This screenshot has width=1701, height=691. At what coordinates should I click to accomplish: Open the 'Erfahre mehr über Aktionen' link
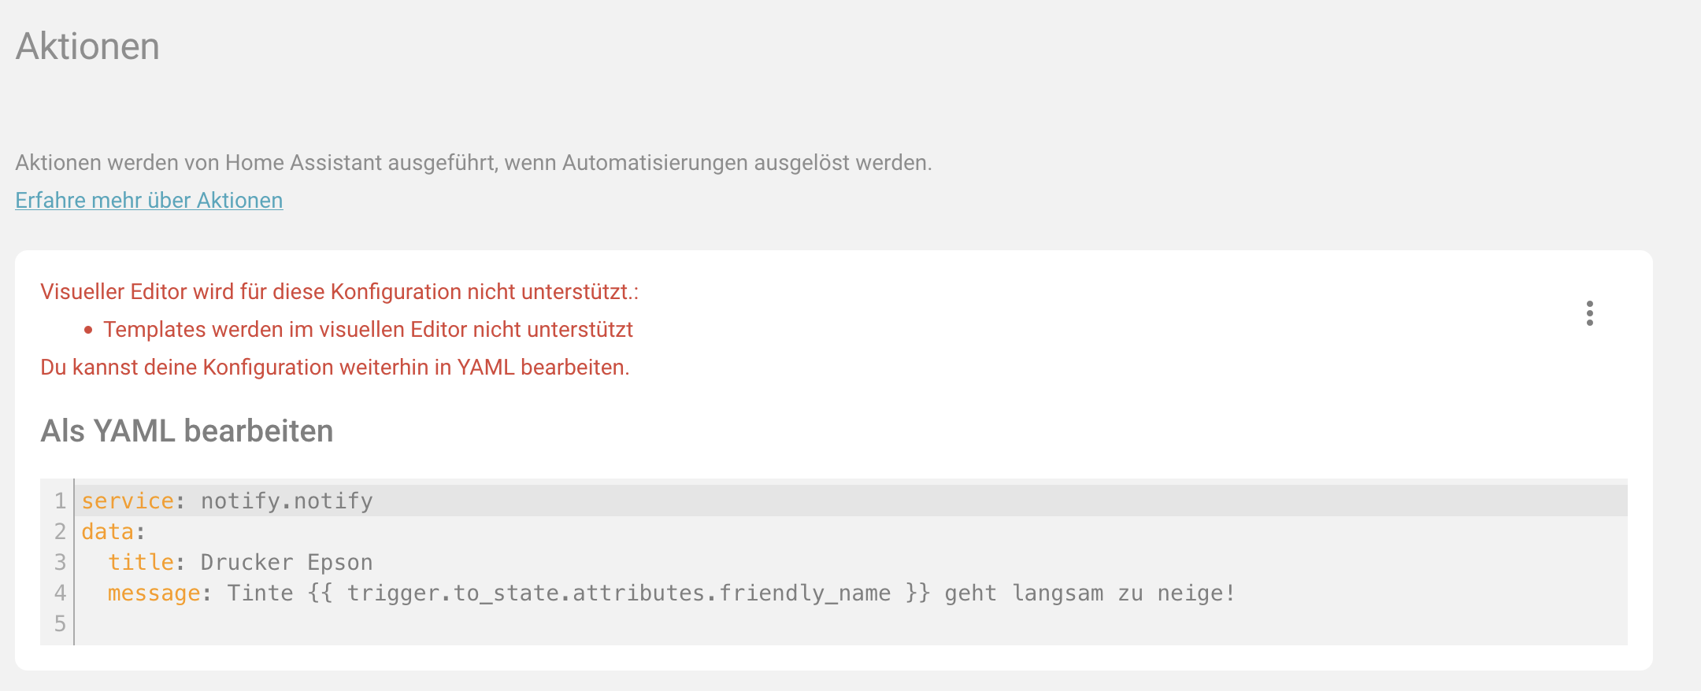(x=149, y=201)
